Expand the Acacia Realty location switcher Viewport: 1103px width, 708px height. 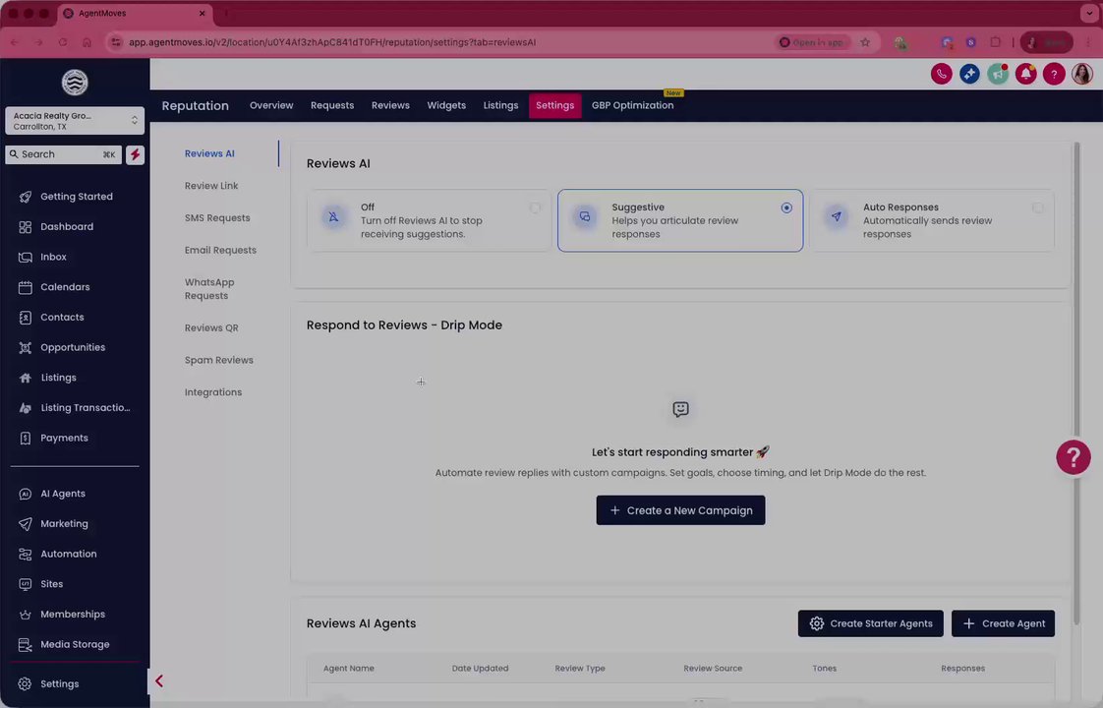(75, 121)
